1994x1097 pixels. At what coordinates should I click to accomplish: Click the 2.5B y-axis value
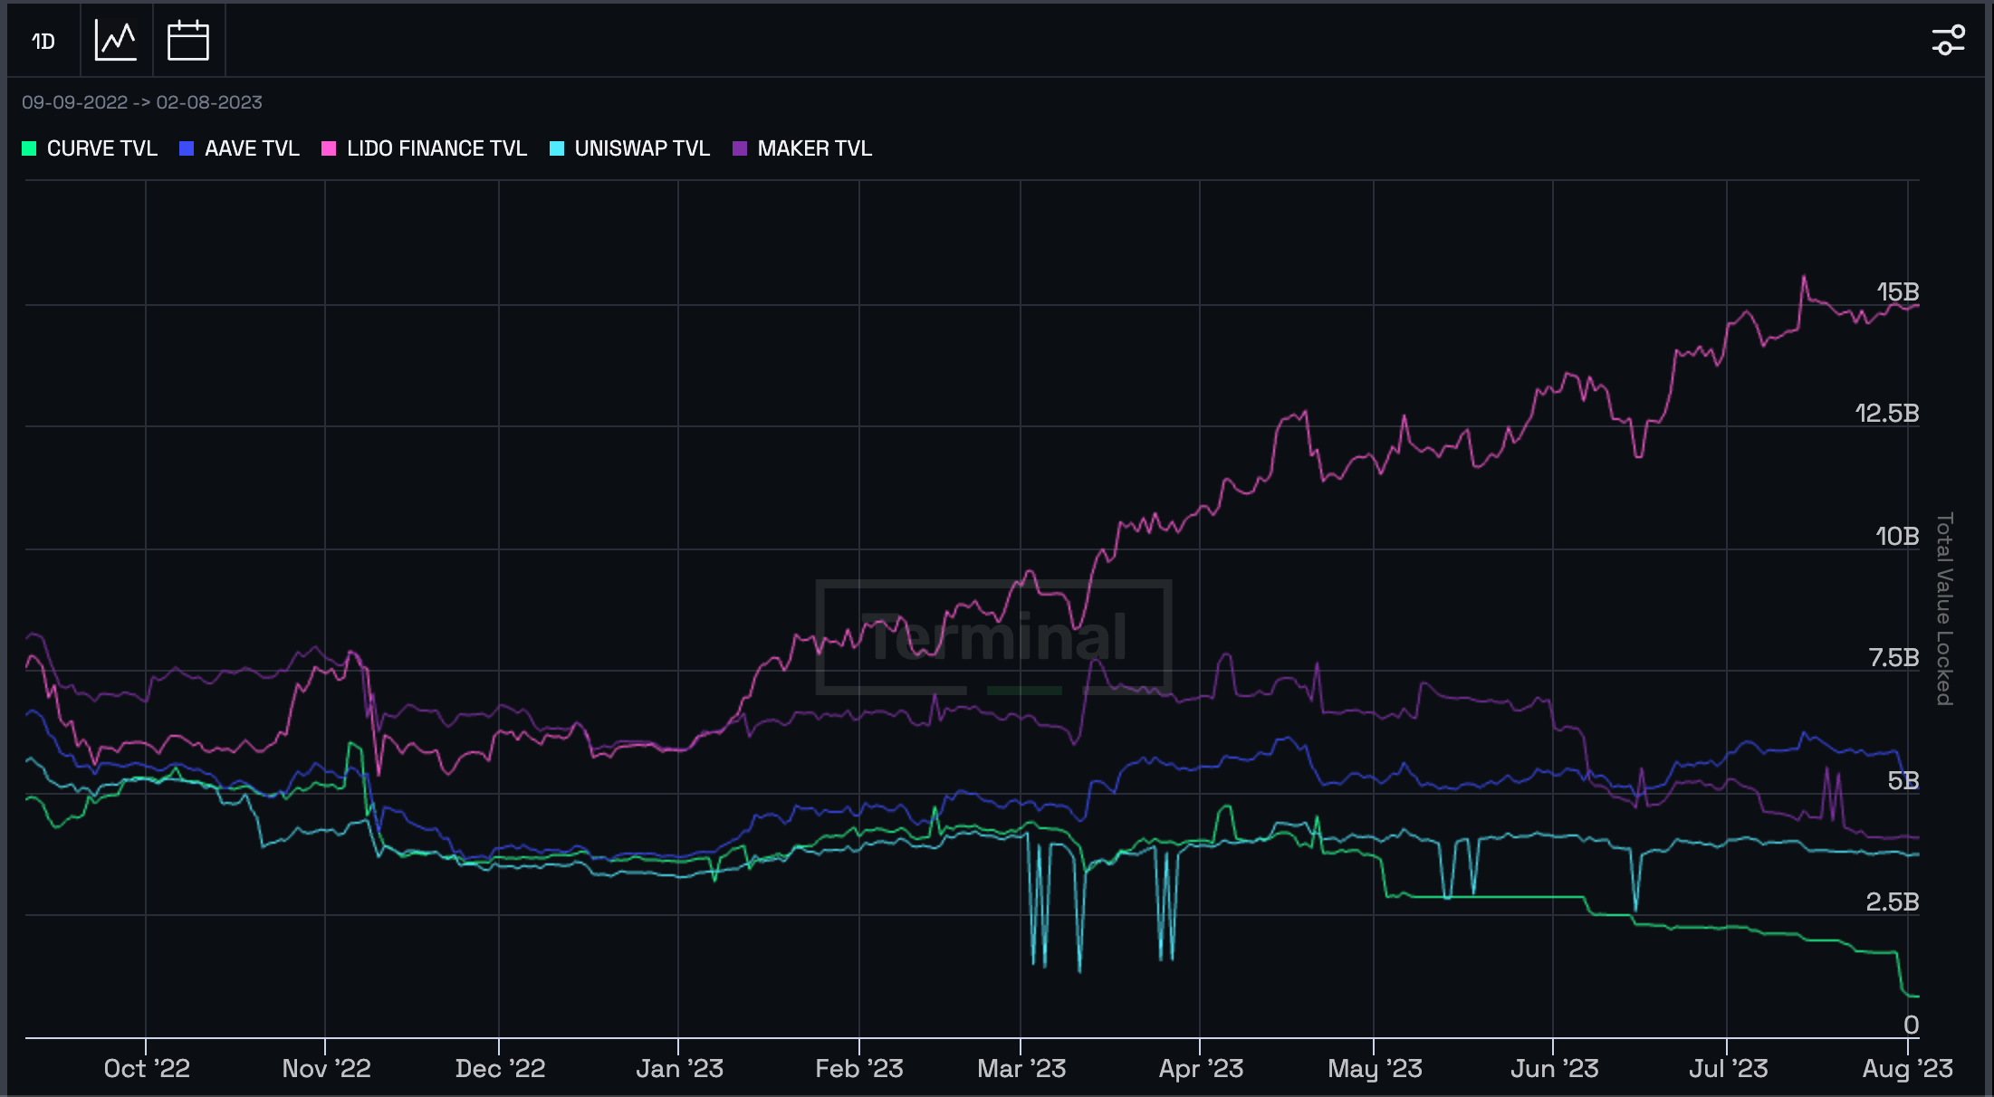click(1892, 902)
